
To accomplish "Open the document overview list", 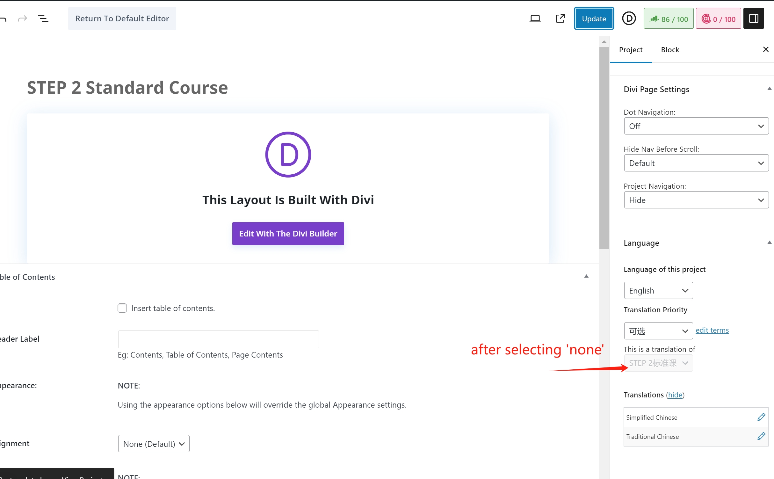I will [x=43, y=18].
